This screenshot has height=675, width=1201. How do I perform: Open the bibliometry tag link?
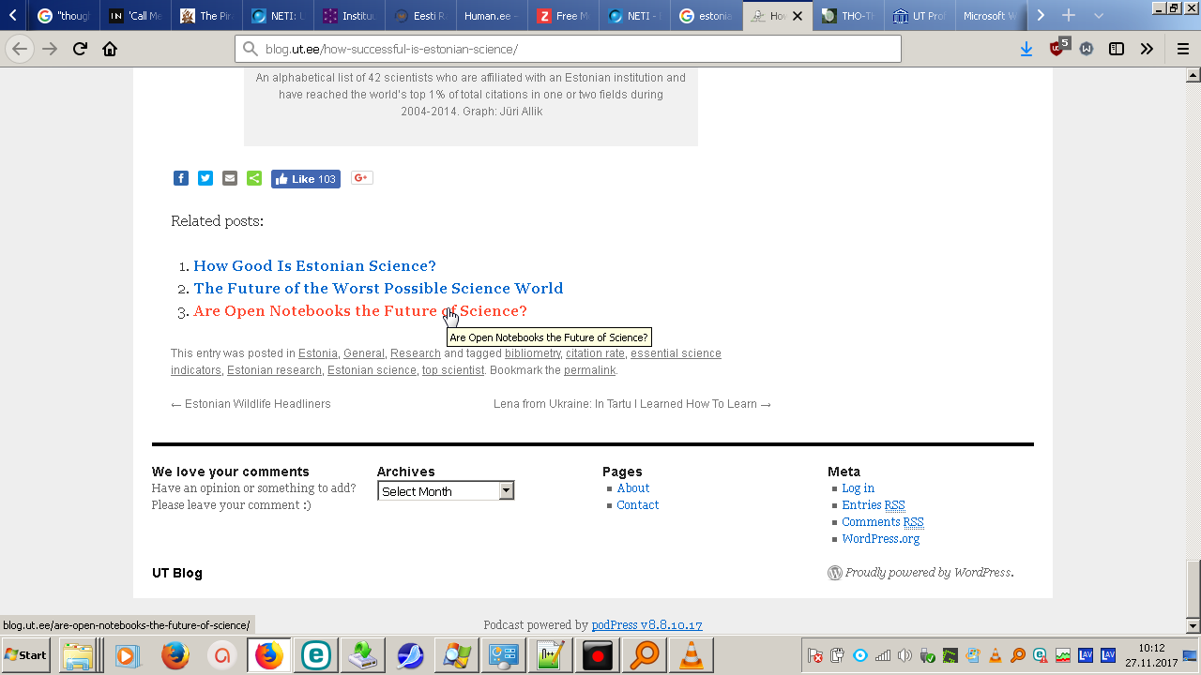coord(532,353)
